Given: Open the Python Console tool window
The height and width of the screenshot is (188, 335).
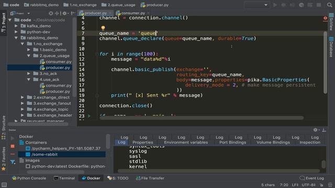Looking at the screenshot, I should click(x=29, y=178).
